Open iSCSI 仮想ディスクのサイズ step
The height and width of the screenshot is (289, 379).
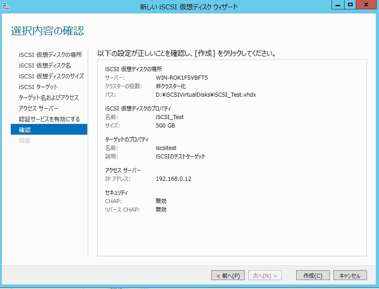point(51,76)
